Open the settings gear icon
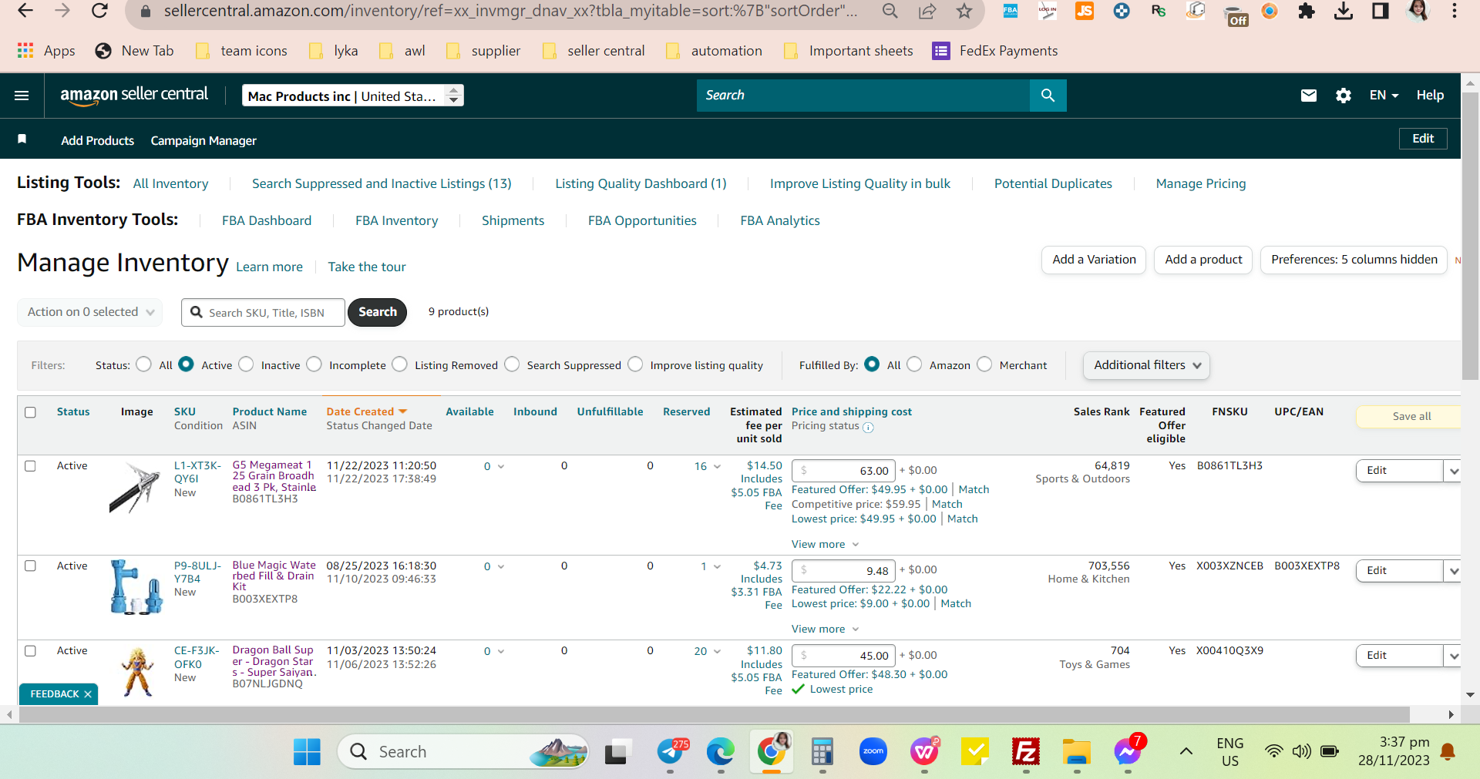 click(1343, 96)
